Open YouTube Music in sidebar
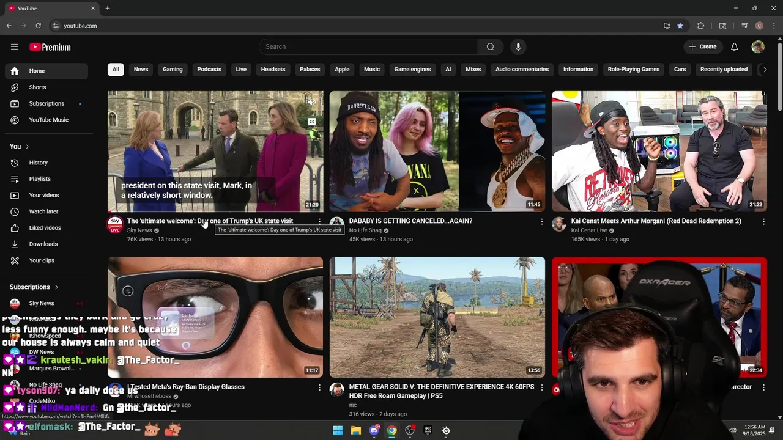This screenshot has width=783, height=440. click(46, 120)
